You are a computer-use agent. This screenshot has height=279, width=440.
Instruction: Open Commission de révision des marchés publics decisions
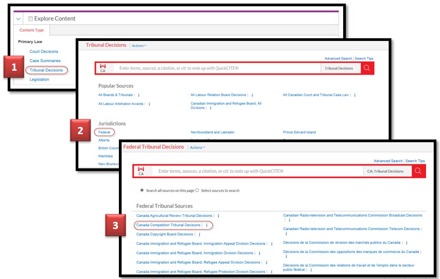[341, 243]
